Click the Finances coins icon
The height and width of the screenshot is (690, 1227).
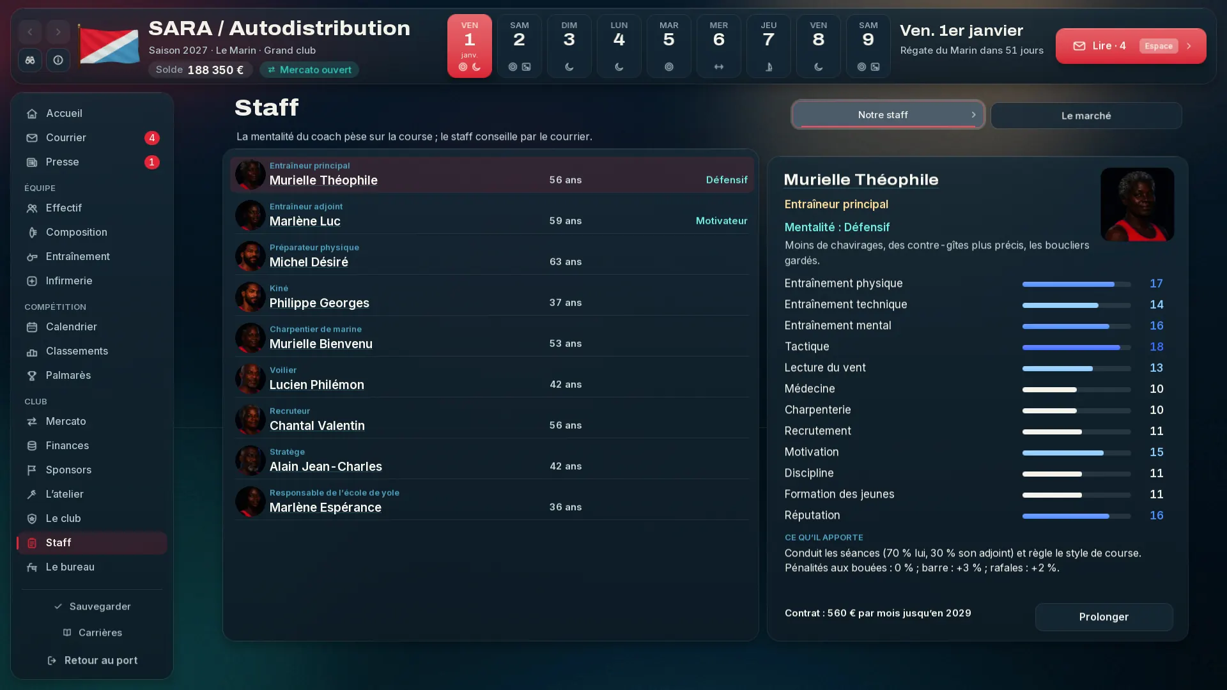point(32,446)
